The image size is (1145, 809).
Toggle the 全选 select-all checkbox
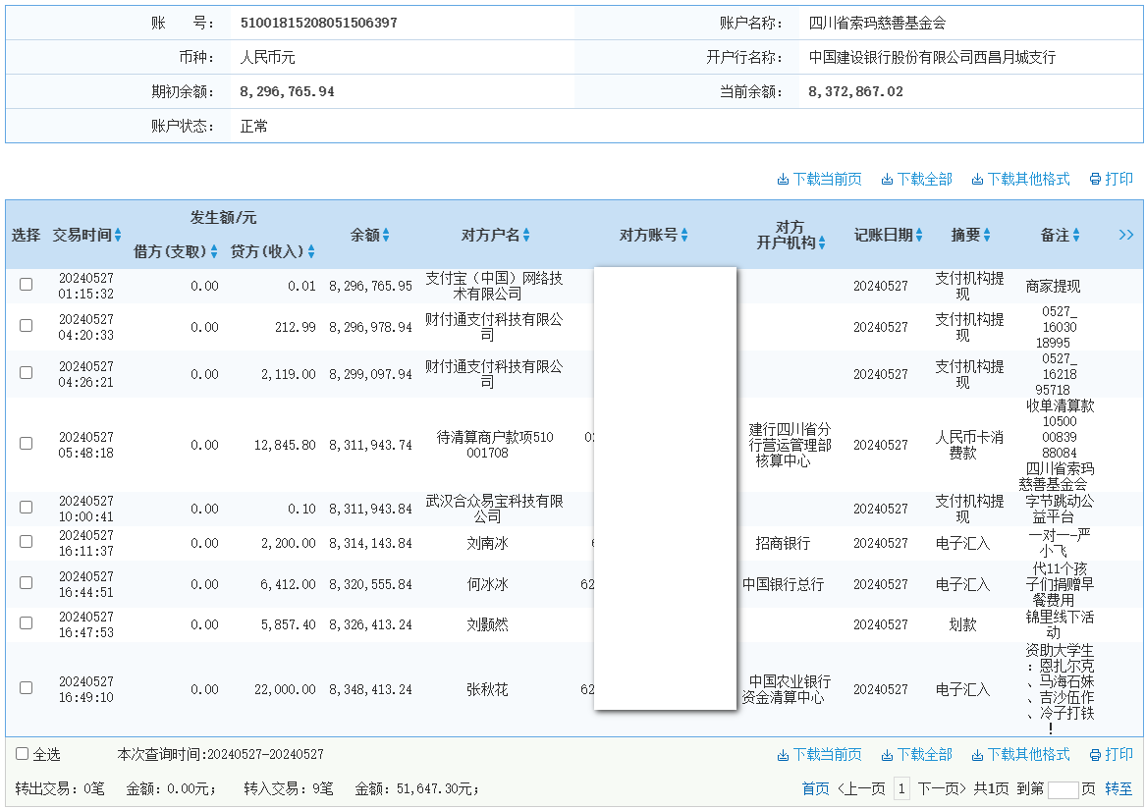tap(22, 753)
